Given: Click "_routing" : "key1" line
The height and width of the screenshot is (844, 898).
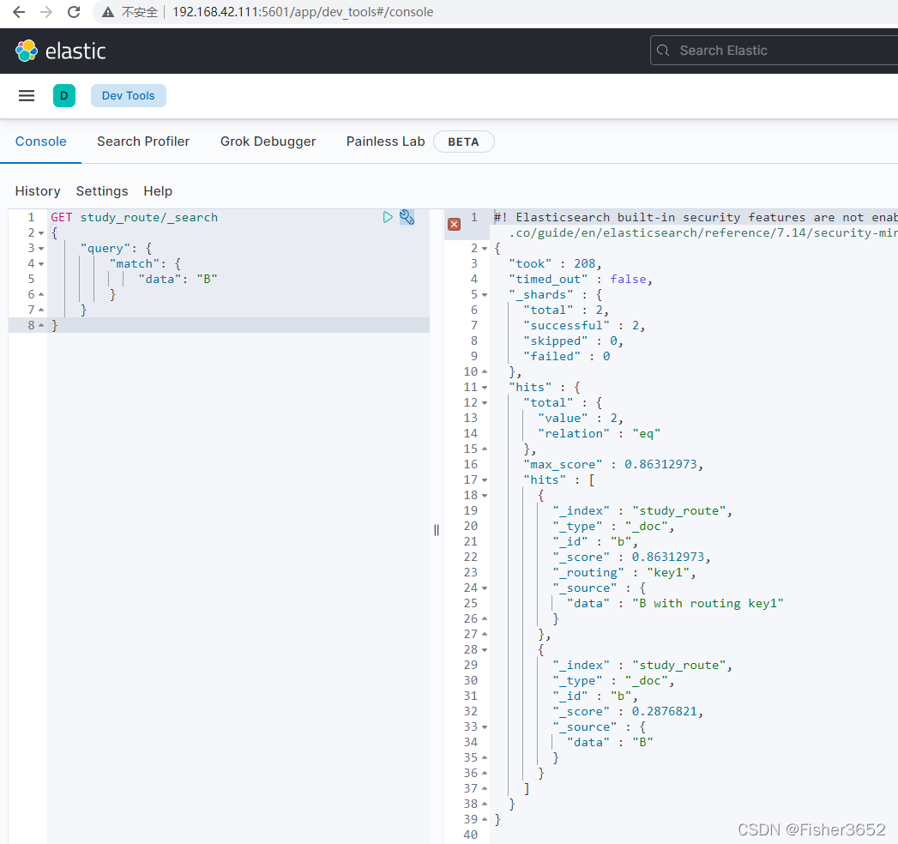Looking at the screenshot, I should pyautogui.click(x=624, y=573).
